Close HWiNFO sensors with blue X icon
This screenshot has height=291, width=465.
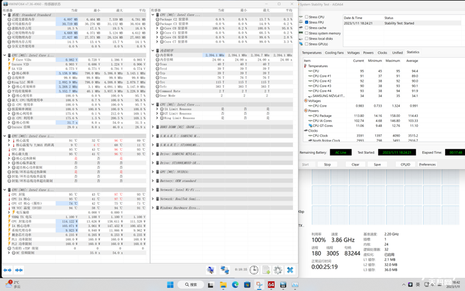pos(290,270)
